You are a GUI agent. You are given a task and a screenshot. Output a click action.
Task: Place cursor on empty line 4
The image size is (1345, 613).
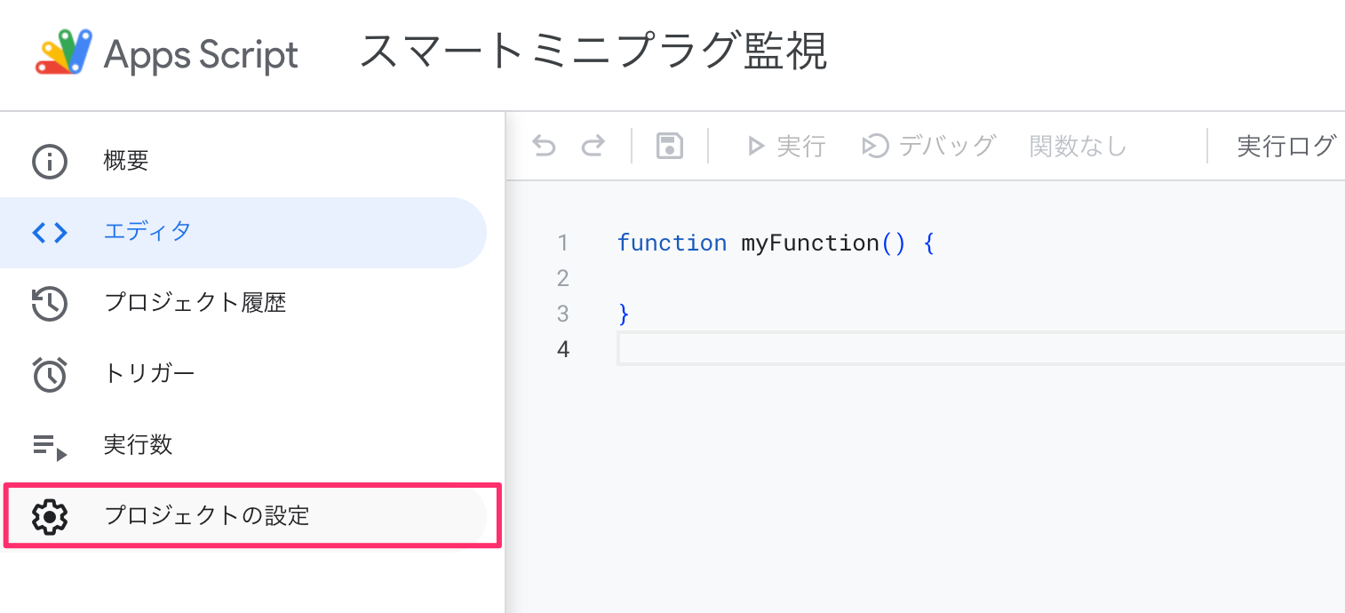click(800, 348)
